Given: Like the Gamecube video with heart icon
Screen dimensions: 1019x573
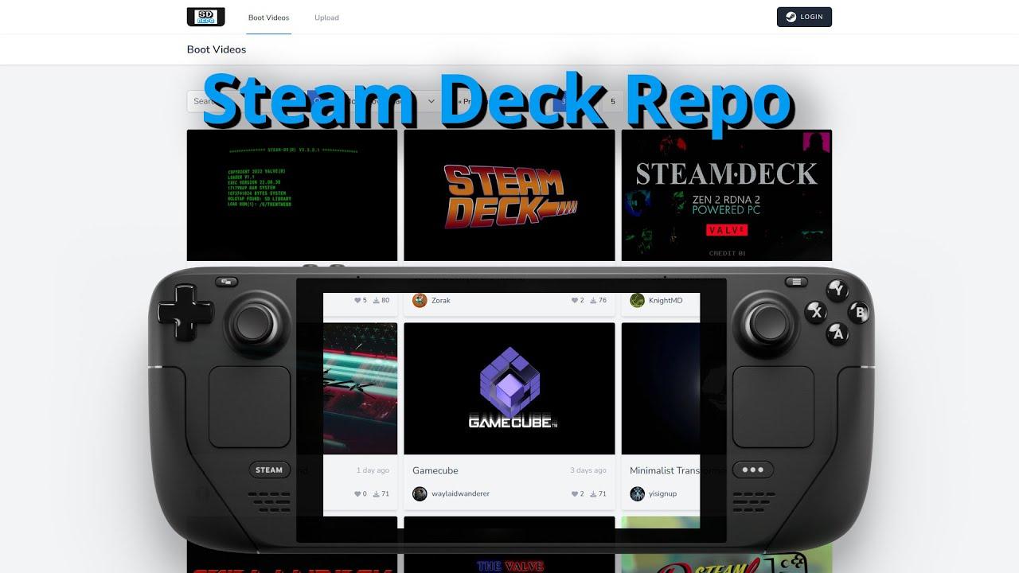Looking at the screenshot, I should point(574,494).
